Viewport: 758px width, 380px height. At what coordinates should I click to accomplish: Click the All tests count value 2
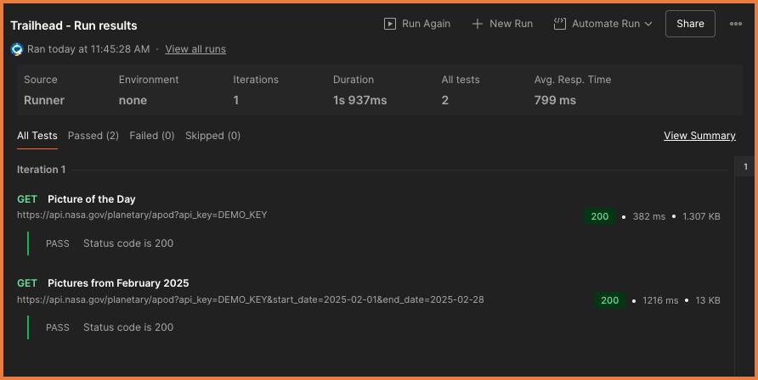444,100
